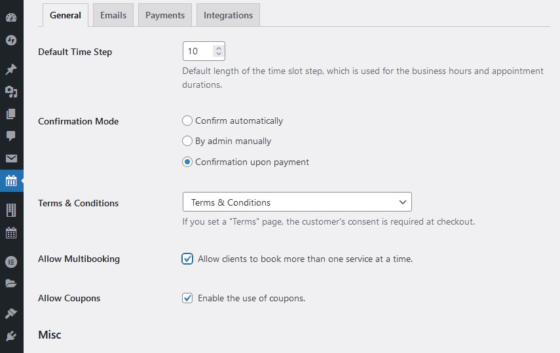Image resolution: width=560 pixels, height=353 pixels.
Task: Disable the Enable the use of coupons checkbox
Action: (x=187, y=298)
